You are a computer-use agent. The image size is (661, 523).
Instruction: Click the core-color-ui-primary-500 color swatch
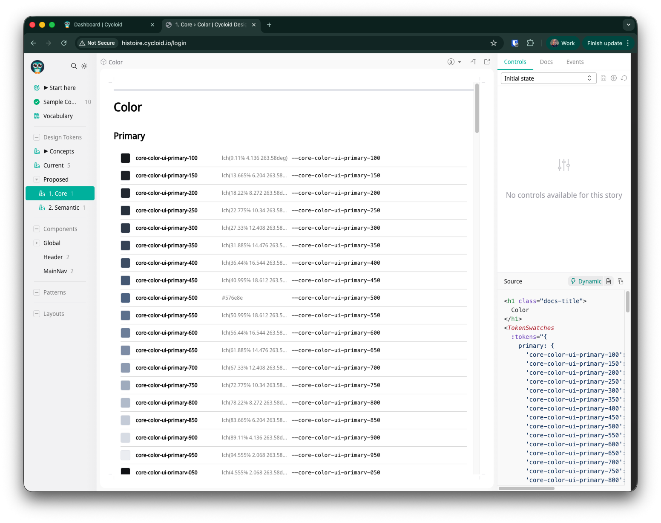(125, 298)
